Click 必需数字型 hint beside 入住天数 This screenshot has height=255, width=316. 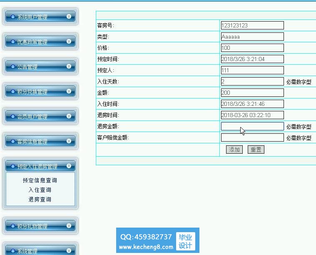[299, 82]
